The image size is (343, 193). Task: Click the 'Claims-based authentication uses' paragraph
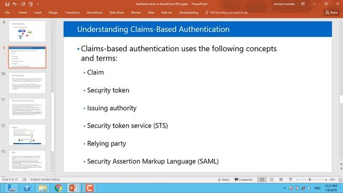[178, 53]
